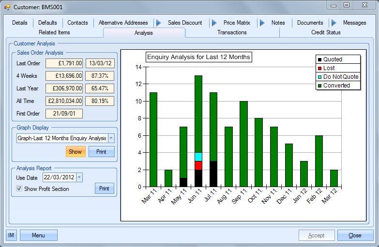Screen dimensions: 379x247
Task: Click the customer window icon in title bar
Action: pos(7,7)
